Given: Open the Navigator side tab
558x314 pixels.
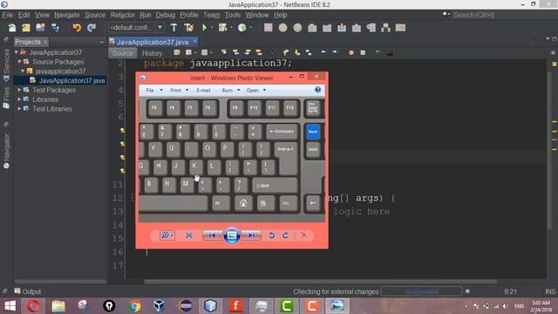Looking at the screenshot, I should click(6, 150).
